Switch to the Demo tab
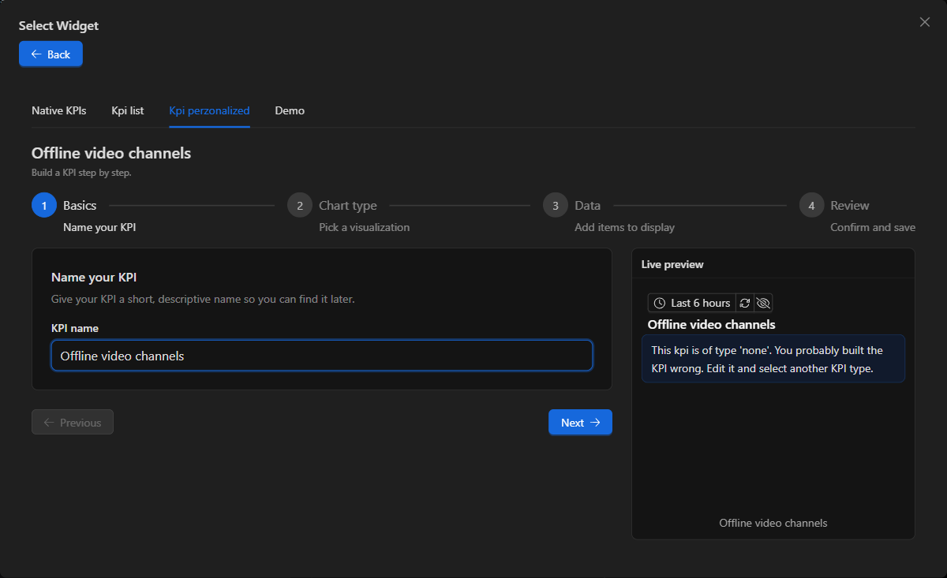Screen dimensions: 947x578 point(290,110)
